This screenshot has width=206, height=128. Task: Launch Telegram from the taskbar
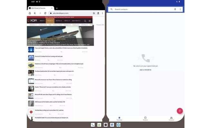[118, 125]
